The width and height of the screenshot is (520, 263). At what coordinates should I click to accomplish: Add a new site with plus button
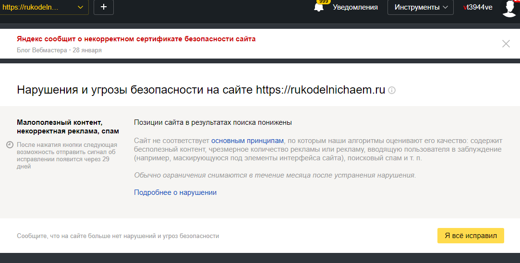click(x=104, y=7)
